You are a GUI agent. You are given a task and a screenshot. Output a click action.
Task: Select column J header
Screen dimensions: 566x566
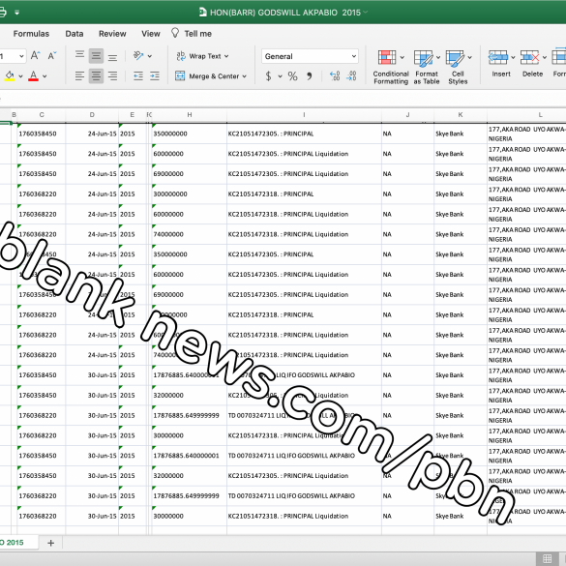coord(407,115)
